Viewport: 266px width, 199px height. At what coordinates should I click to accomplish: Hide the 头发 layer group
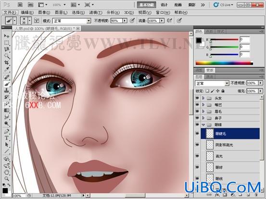pos(197,98)
